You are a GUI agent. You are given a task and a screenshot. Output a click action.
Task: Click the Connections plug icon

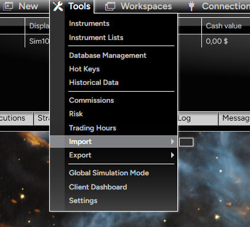click(192, 6)
